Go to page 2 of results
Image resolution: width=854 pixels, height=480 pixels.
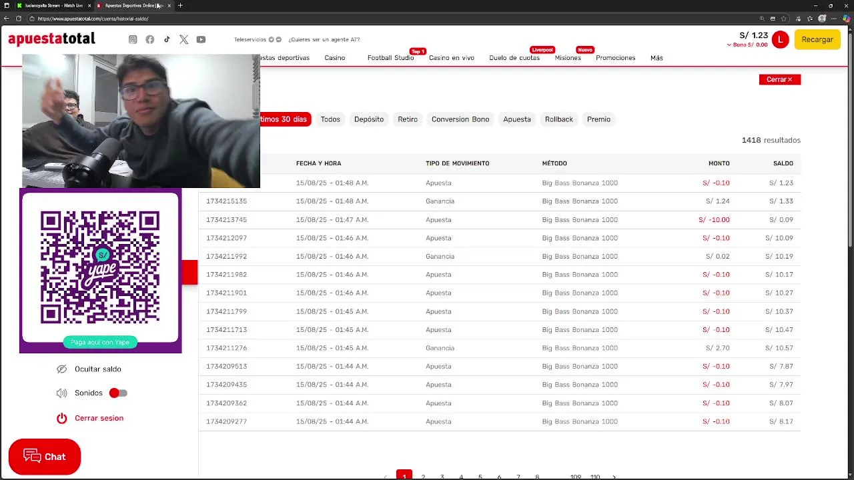click(423, 477)
